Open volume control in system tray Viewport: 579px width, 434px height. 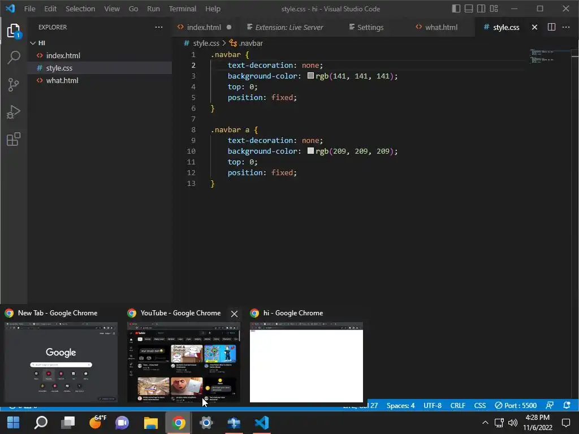512,423
